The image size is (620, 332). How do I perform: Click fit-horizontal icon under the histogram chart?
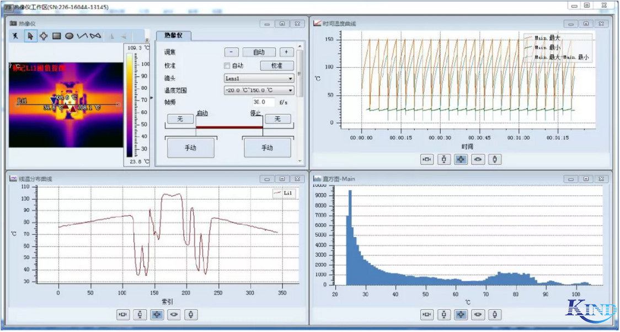[427, 315]
